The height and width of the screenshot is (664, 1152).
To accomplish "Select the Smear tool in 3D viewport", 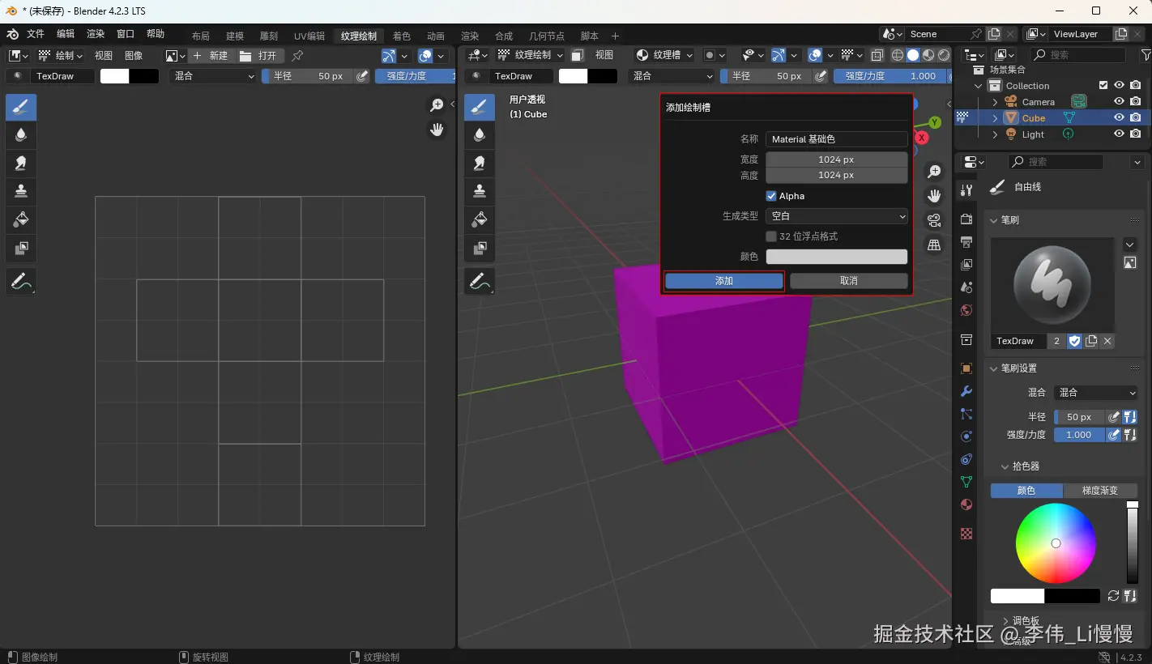I will 480,163.
